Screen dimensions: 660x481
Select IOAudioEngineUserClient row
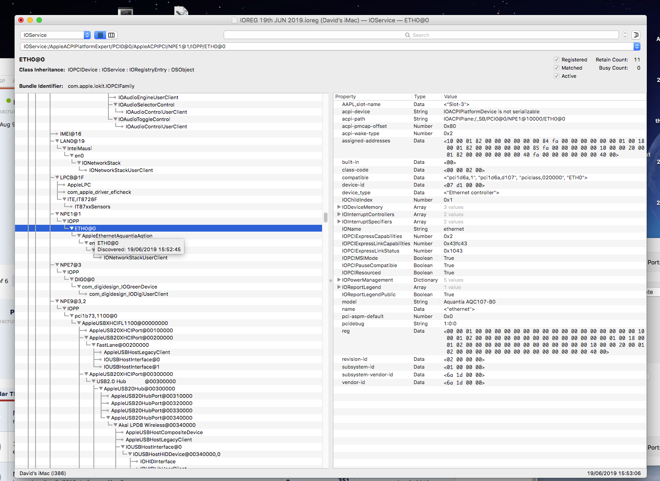pyautogui.click(x=148, y=97)
